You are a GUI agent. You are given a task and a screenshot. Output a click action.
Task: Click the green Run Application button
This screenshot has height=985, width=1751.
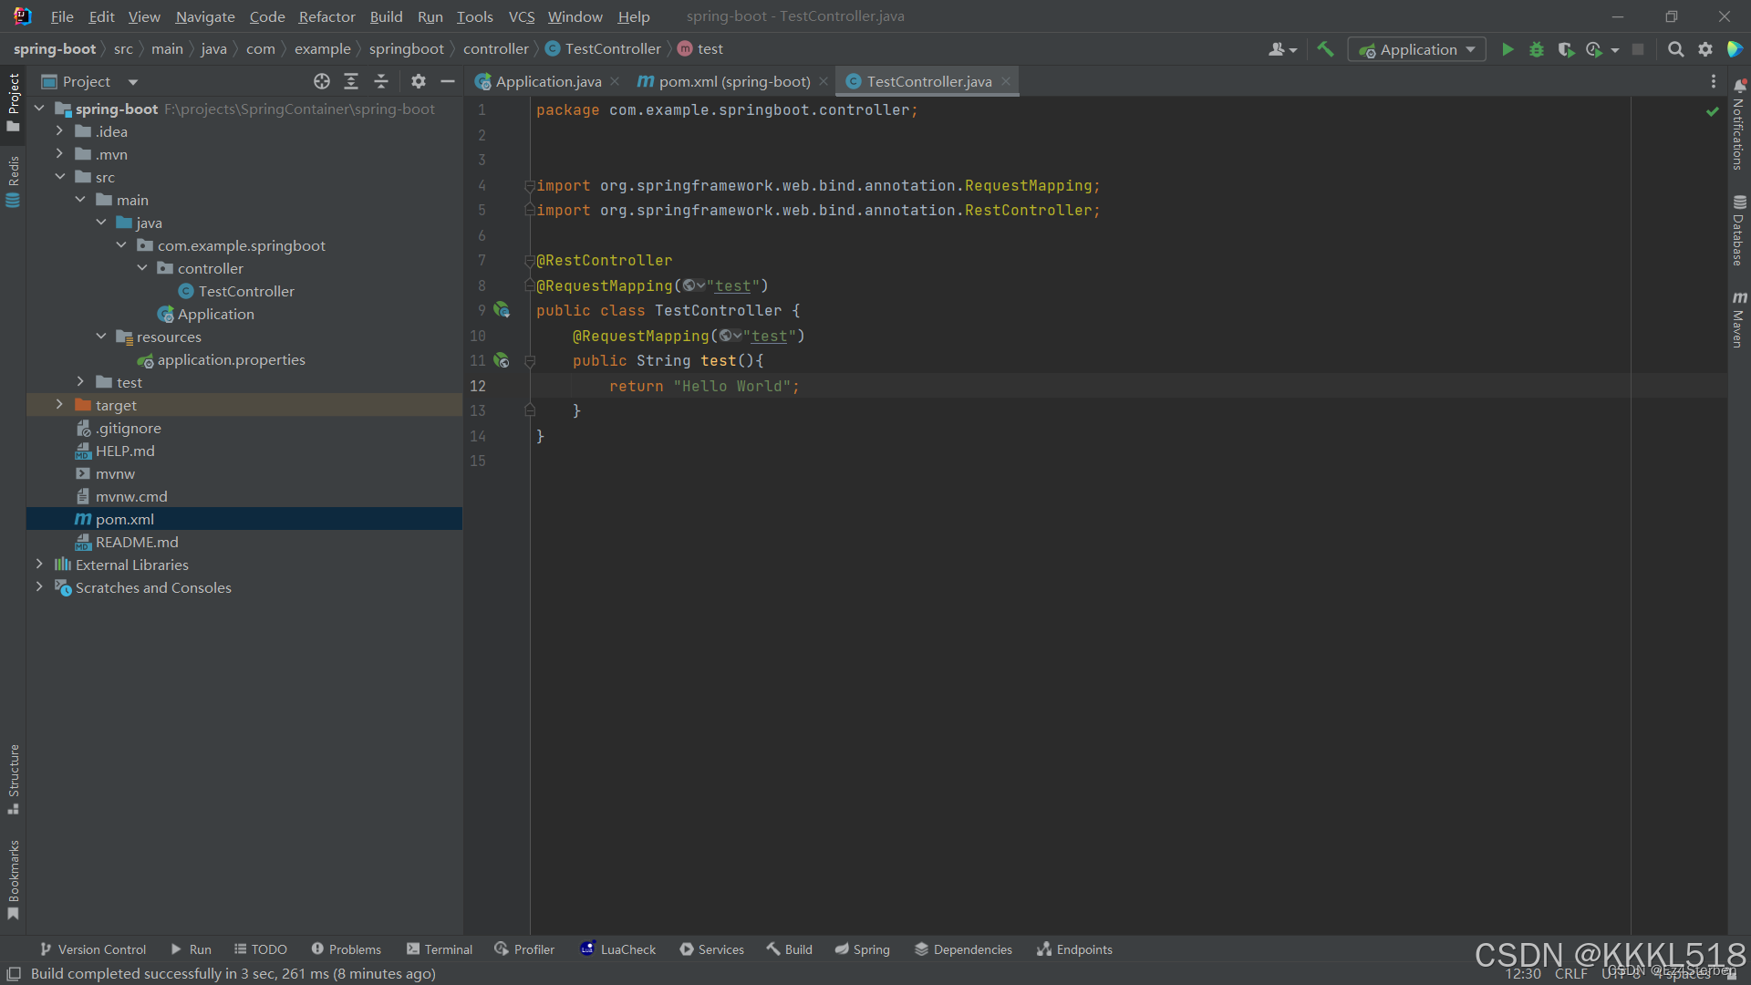pyautogui.click(x=1508, y=49)
